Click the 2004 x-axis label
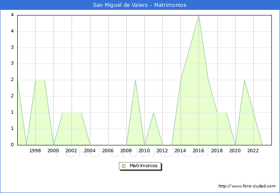The height and width of the screenshot is (193, 280). pyautogui.click(x=90, y=151)
